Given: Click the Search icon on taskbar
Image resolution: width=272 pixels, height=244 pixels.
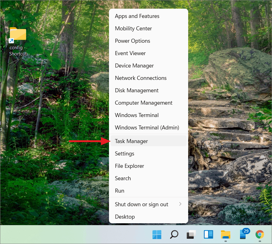Looking at the screenshot, I should click(x=174, y=234).
